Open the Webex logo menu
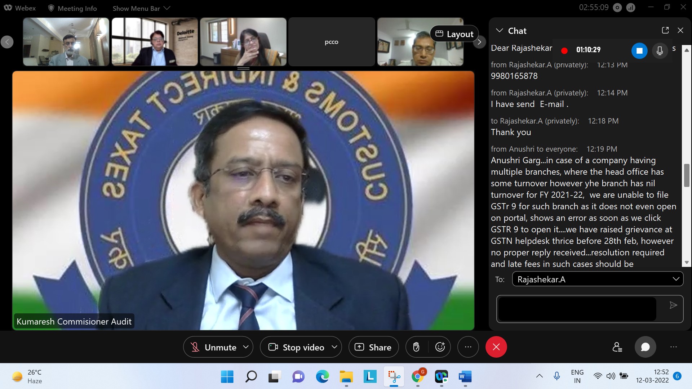692x389 pixels. pos(20,8)
